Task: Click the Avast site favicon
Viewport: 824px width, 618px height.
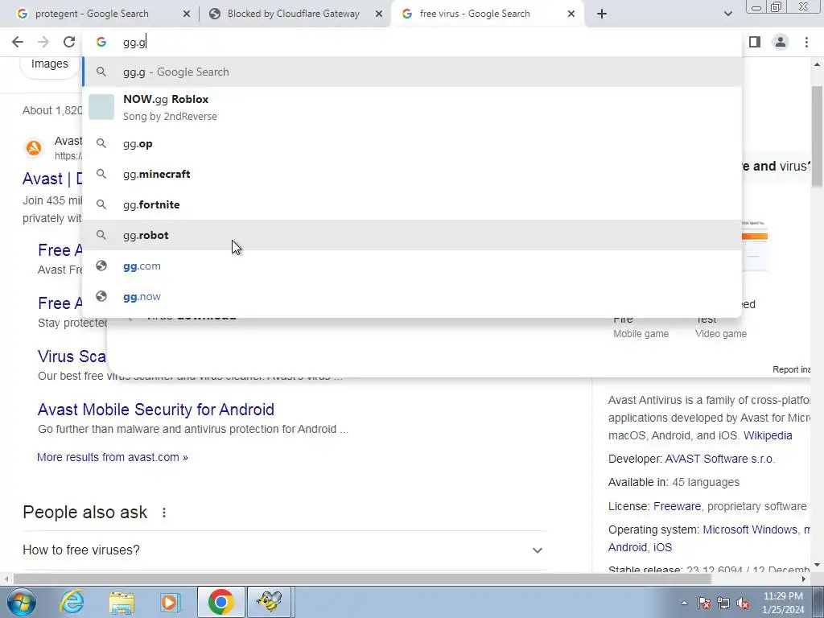Action: pos(34,148)
